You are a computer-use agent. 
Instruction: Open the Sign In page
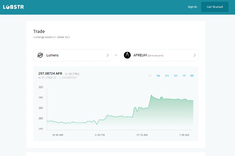[192, 7]
